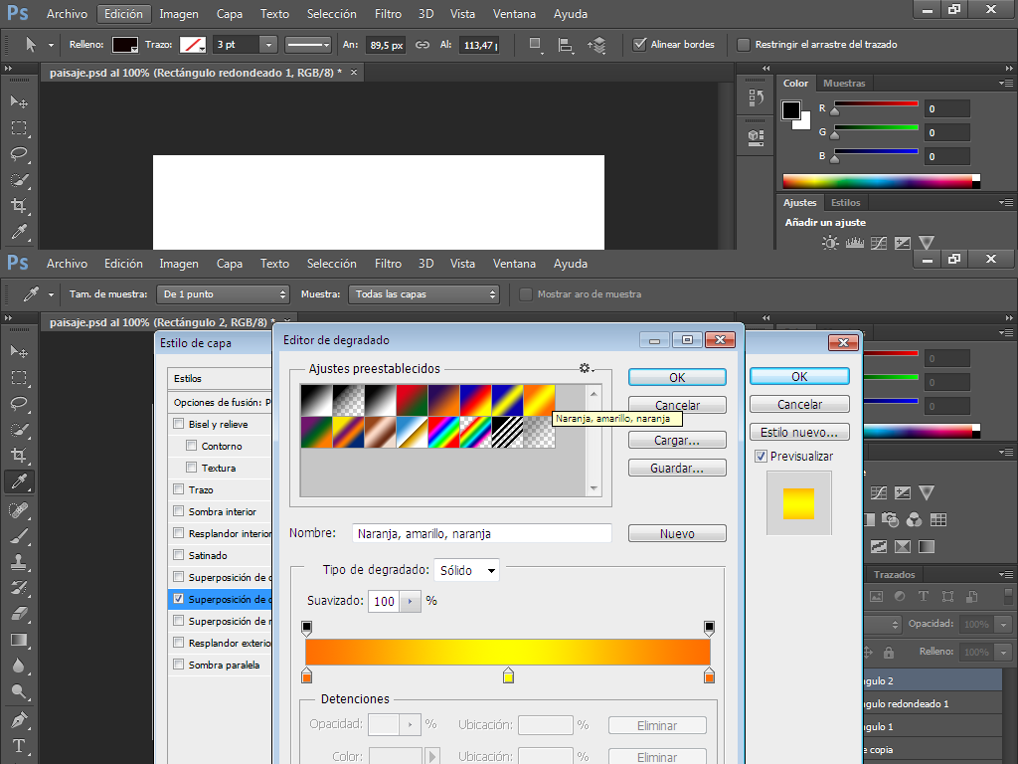Open stroke width 3 pt dropdown

(268, 44)
